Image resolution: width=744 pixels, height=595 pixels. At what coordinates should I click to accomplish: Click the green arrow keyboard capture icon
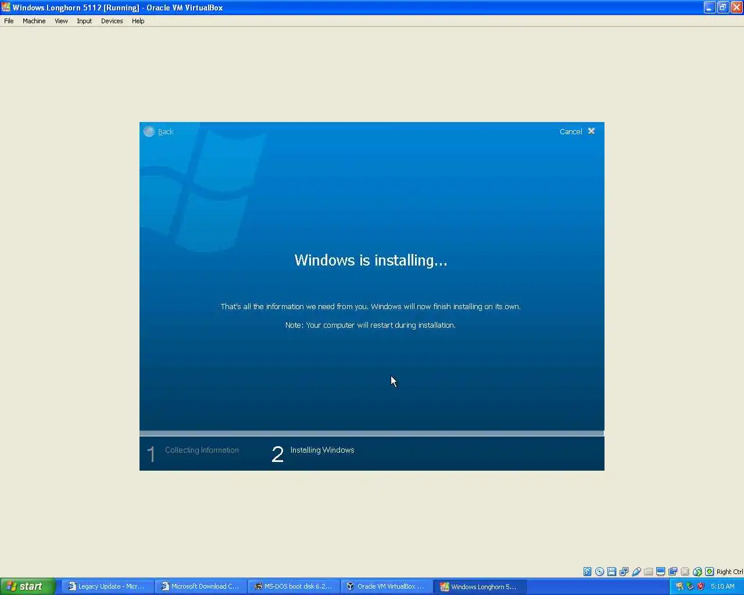click(709, 572)
